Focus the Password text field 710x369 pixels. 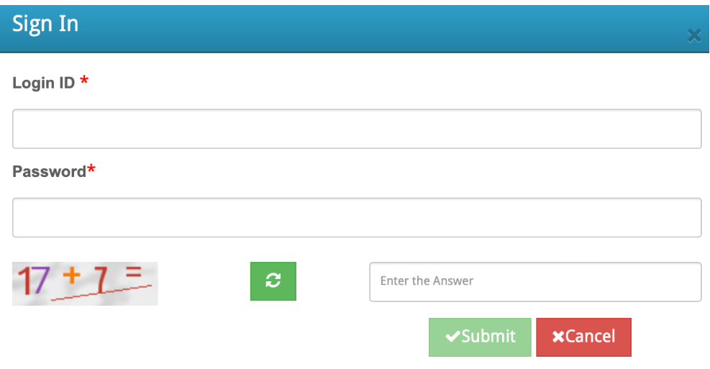coord(357,217)
